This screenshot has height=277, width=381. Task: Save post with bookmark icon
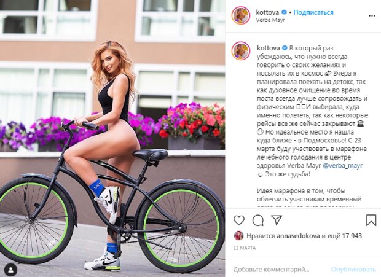[371, 220]
